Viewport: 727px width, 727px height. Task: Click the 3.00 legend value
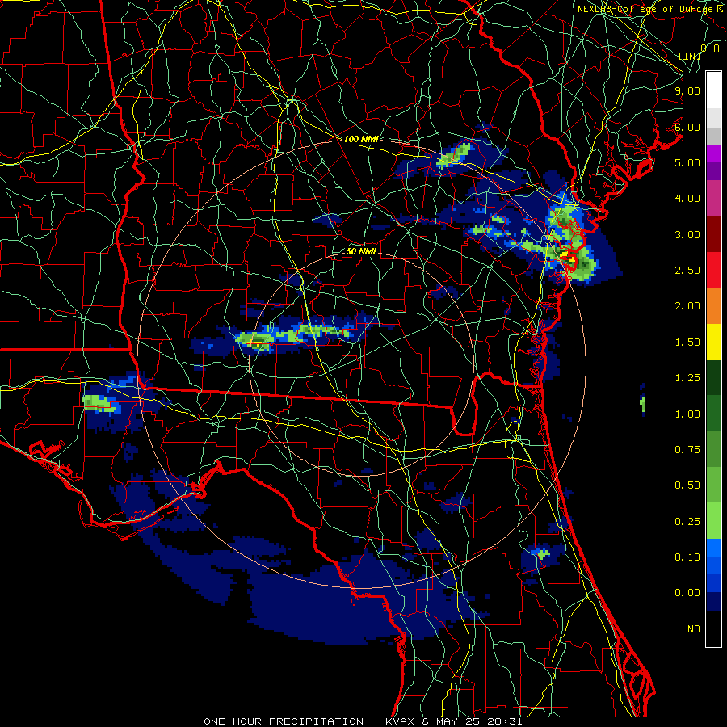(x=687, y=234)
